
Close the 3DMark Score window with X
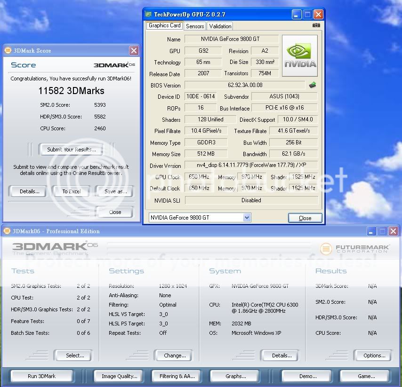tap(134, 50)
